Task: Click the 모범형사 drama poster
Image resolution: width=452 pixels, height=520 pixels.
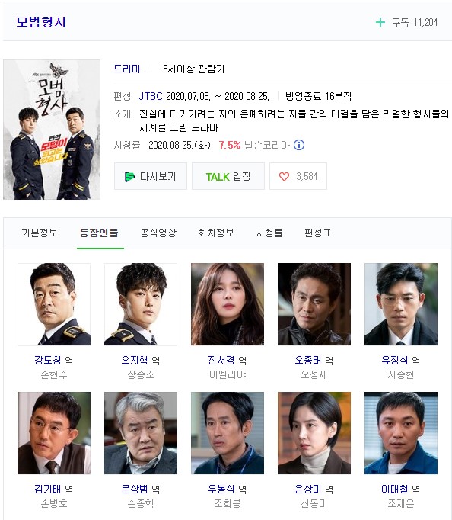Action: tap(52, 130)
